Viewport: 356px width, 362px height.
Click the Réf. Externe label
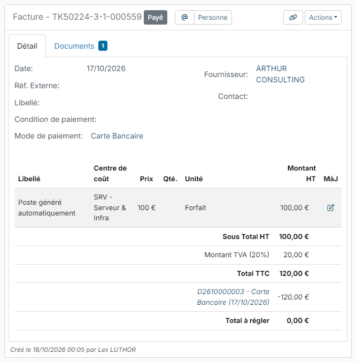coord(37,86)
